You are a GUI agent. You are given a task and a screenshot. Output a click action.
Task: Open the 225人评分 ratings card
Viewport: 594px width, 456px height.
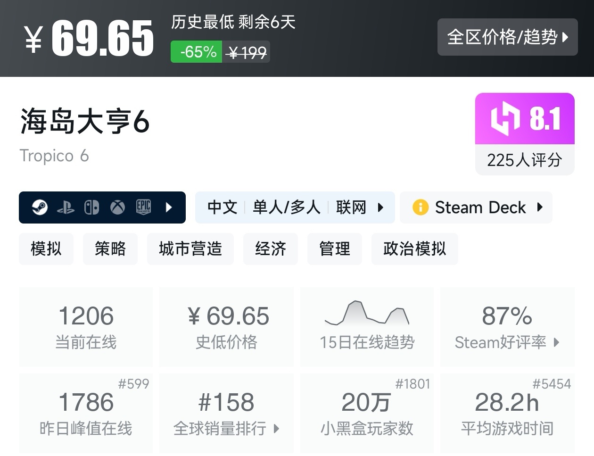524,160
